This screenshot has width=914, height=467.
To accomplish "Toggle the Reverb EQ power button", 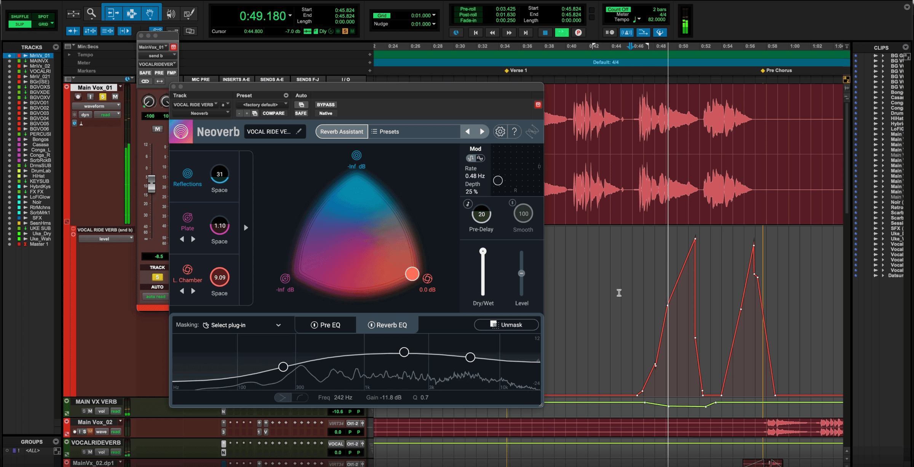I will [x=371, y=325].
